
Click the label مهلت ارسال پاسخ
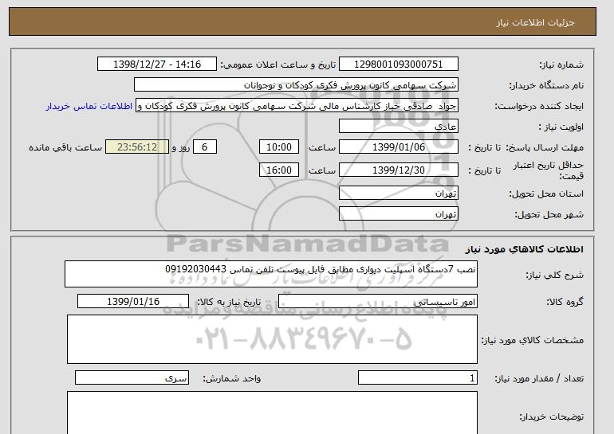coord(545,147)
